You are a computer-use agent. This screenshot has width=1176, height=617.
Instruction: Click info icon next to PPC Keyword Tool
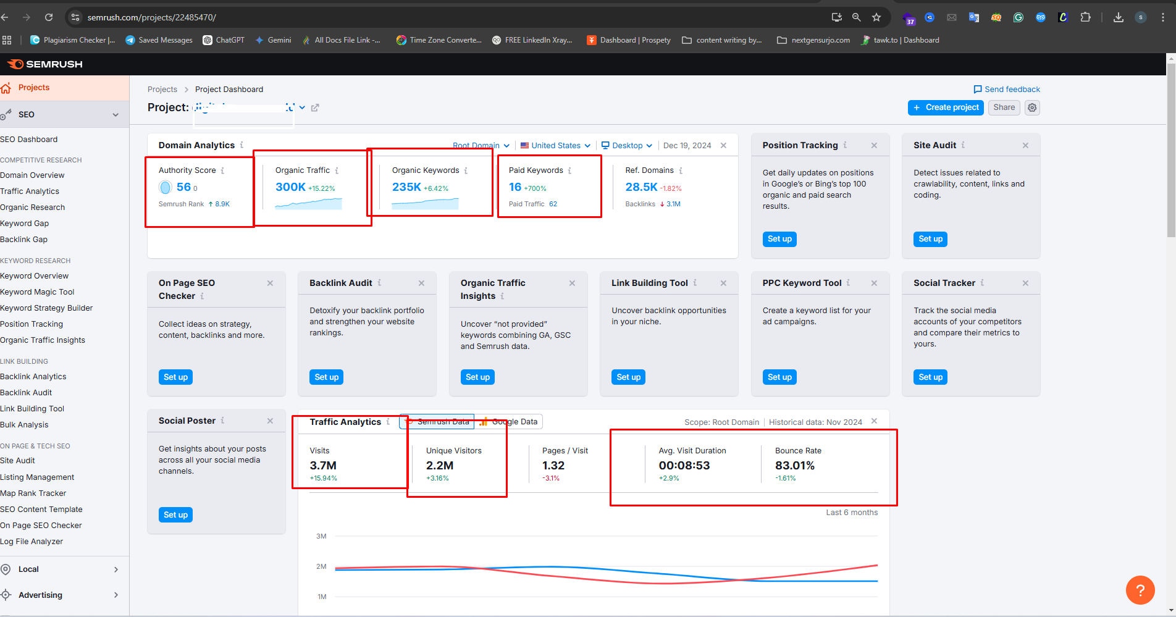[x=848, y=283]
